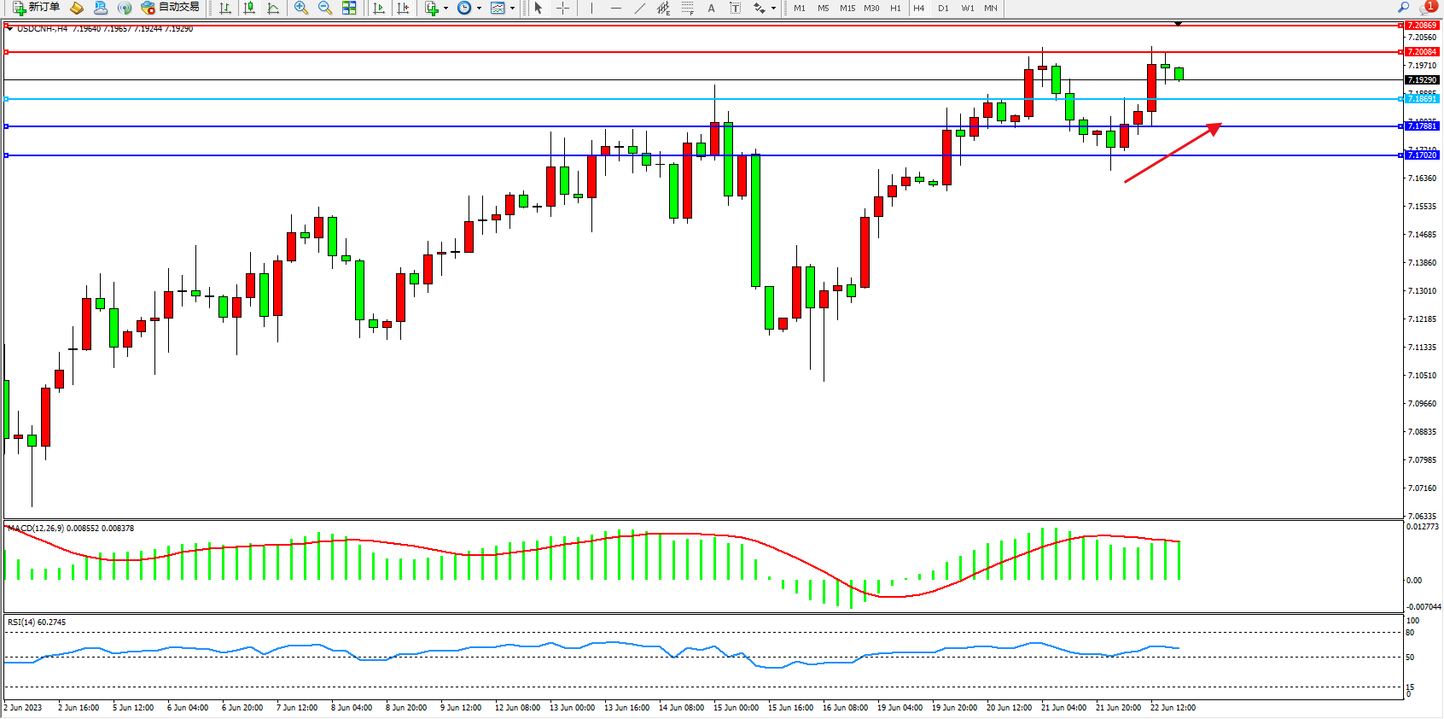This screenshot has height=719, width=1444.
Task: Open the periods clock dropdown arrow
Action: [479, 8]
